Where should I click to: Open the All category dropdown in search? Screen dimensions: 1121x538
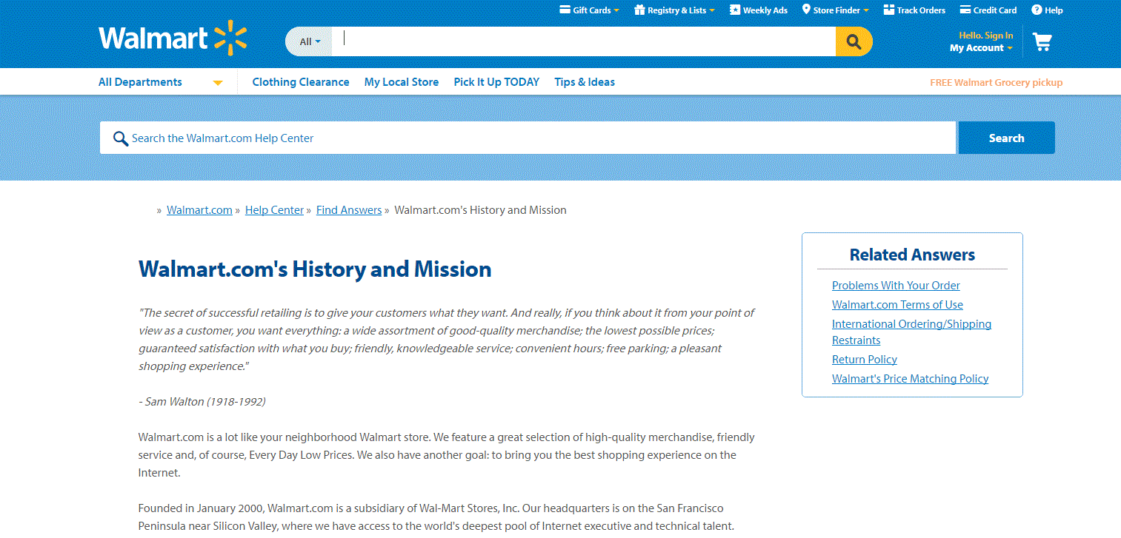[x=310, y=41]
